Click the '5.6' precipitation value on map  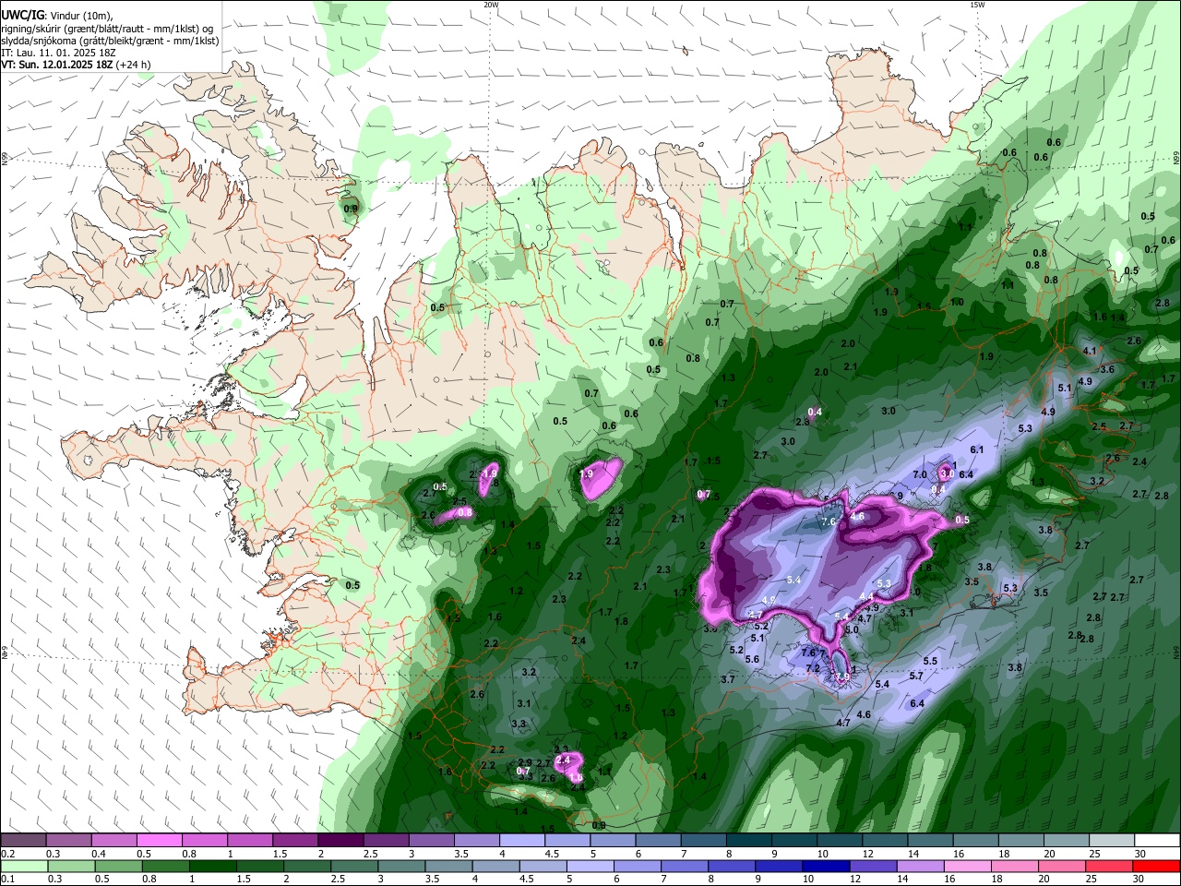(752, 659)
